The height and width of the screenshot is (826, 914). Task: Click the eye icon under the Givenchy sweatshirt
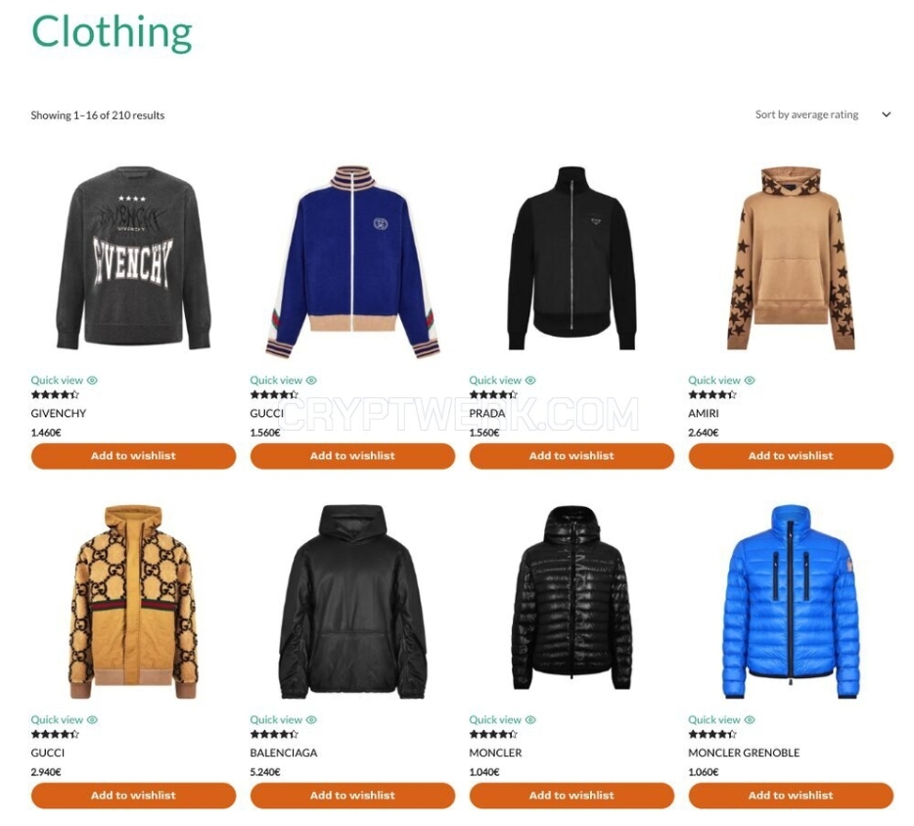(x=92, y=381)
